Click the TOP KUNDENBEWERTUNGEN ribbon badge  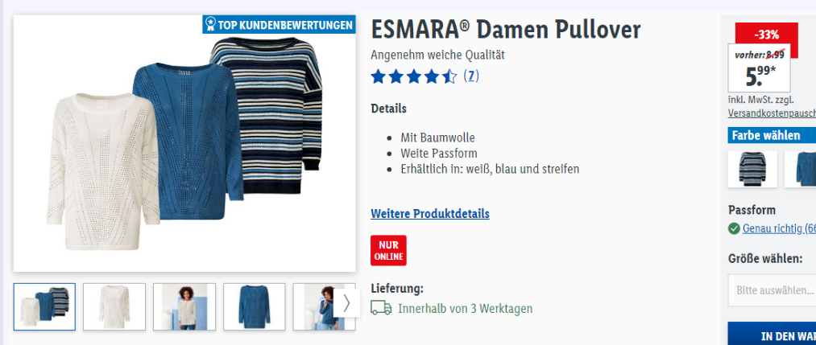279,24
